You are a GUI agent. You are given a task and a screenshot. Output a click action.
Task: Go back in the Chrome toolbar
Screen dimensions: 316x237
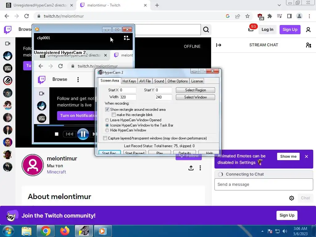7,16
